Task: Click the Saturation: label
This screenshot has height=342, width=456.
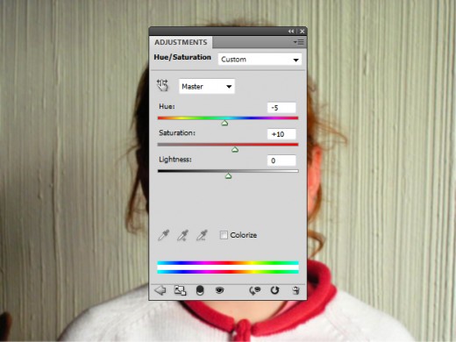Action: pos(177,133)
